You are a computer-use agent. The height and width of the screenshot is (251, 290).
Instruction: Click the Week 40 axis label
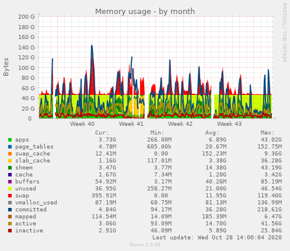pos(82,124)
